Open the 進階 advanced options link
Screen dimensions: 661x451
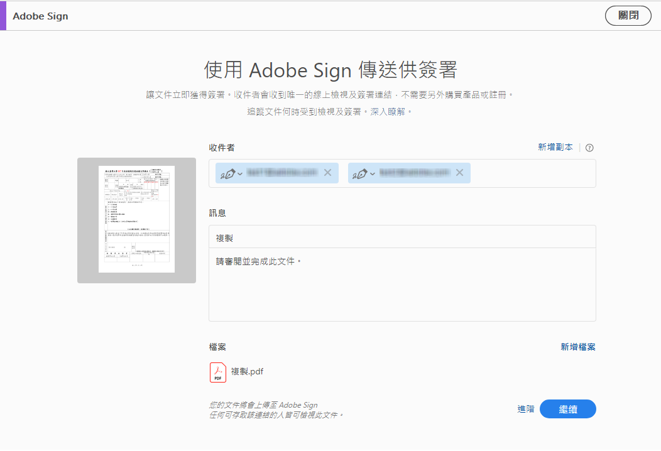(526, 409)
